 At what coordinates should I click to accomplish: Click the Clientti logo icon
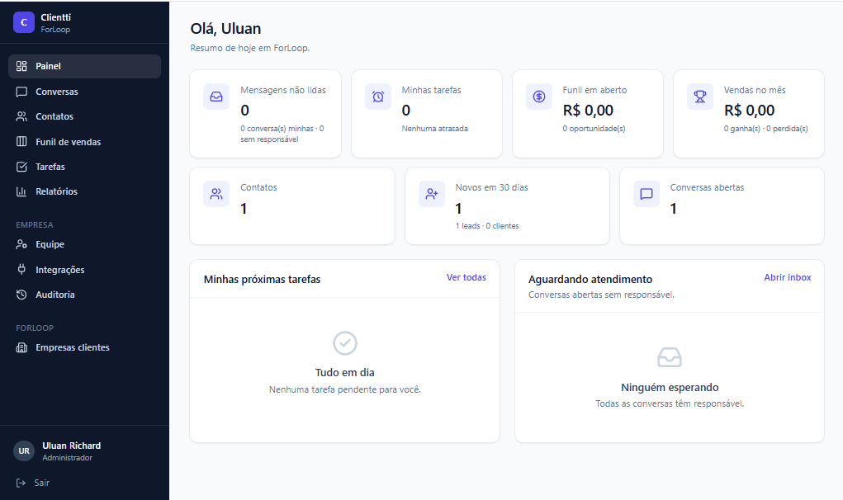coord(24,22)
